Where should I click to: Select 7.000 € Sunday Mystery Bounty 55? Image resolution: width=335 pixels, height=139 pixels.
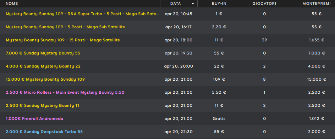pyautogui.click(x=43, y=53)
